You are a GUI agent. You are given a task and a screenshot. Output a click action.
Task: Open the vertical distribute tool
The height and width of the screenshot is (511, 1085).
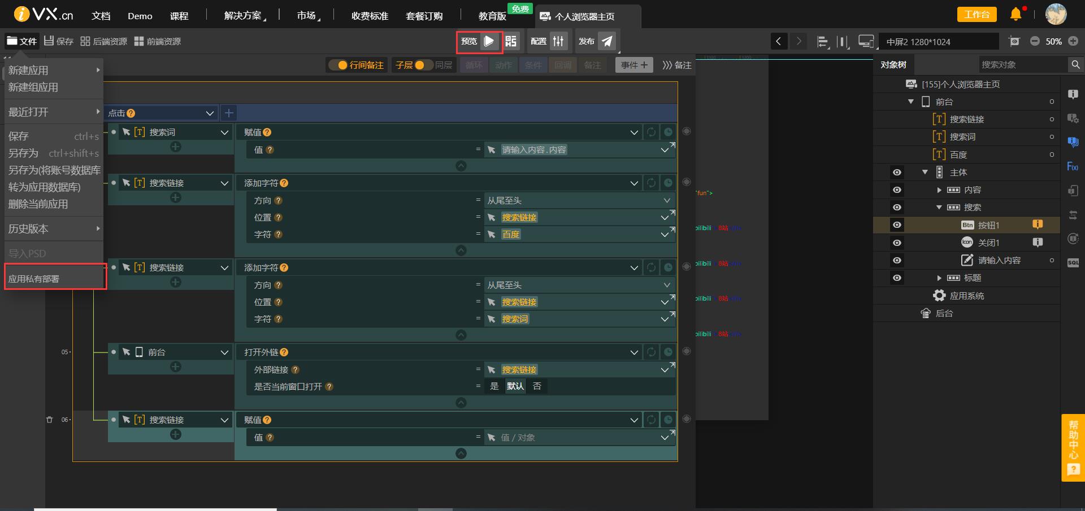pos(843,42)
